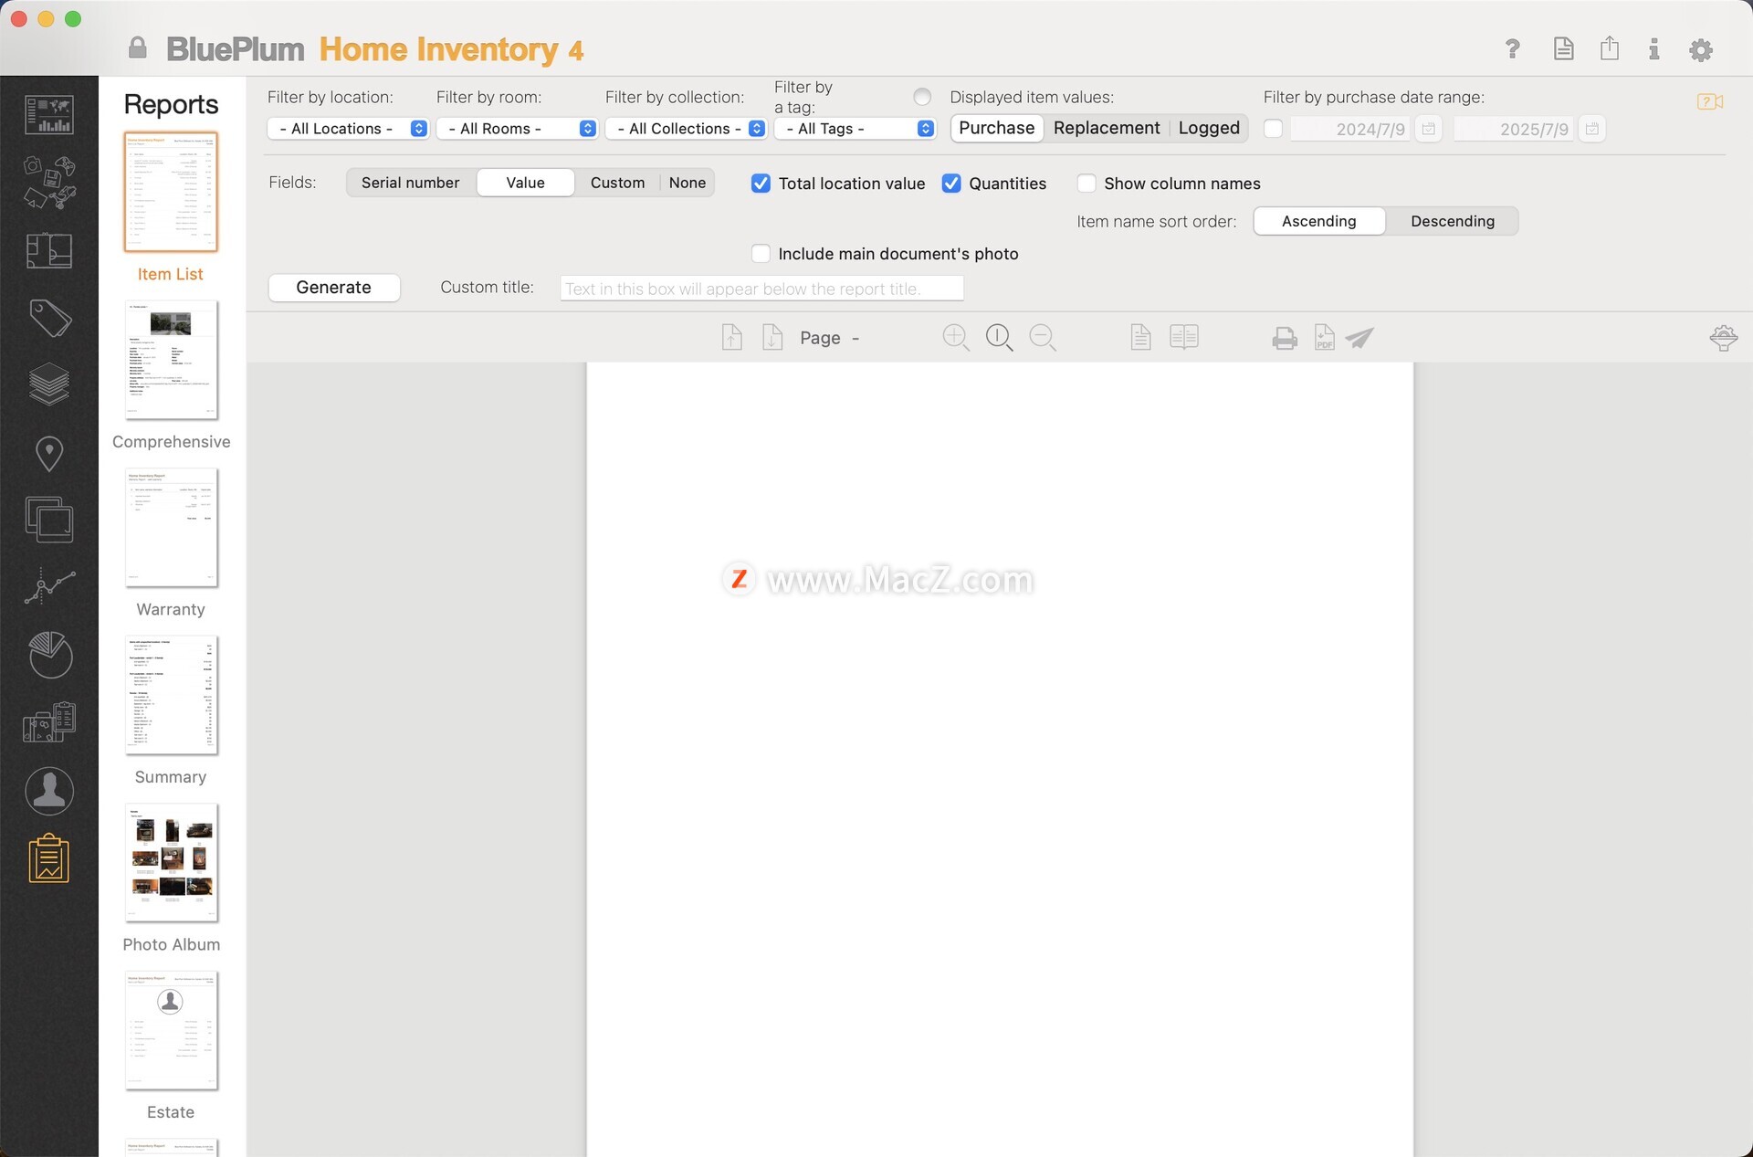Set sort order to Descending
1753x1157 pixels.
click(1452, 221)
